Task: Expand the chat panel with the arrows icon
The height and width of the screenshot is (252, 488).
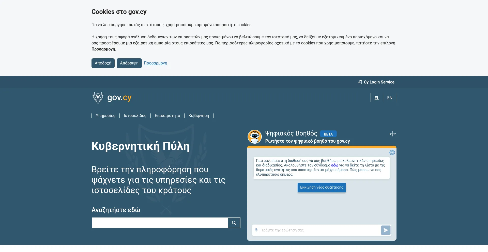Action: click(x=393, y=134)
